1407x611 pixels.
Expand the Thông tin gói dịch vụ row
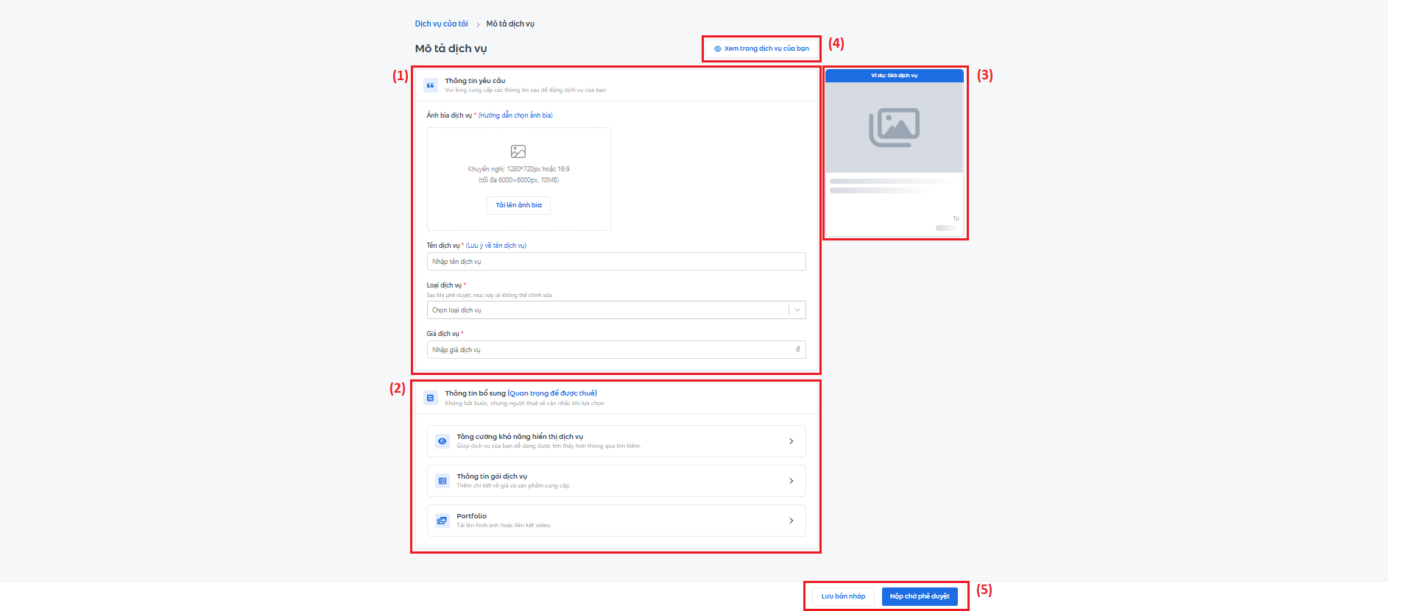click(x=791, y=481)
